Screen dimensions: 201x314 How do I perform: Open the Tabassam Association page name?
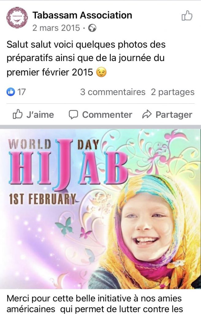(x=82, y=15)
